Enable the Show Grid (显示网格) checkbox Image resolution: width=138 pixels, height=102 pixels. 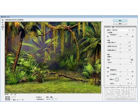point(36,99)
